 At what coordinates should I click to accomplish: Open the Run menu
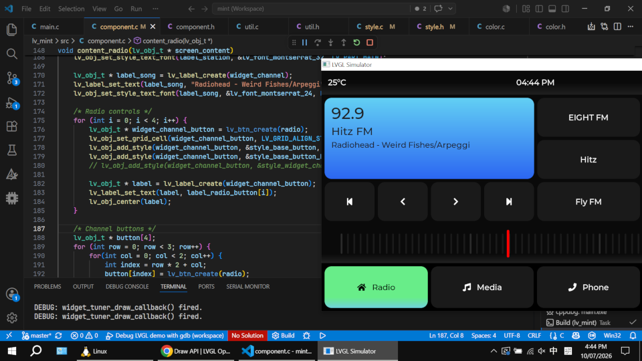[x=136, y=9]
